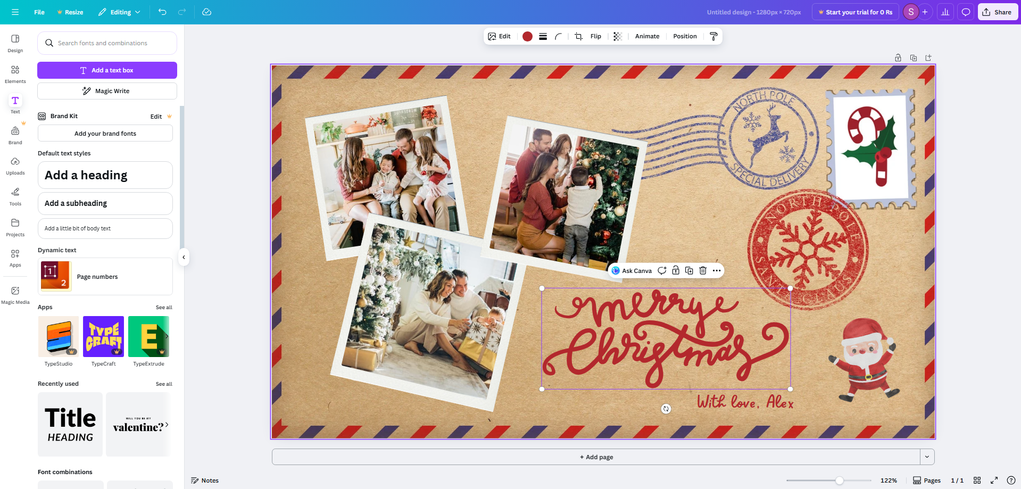The image size is (1021, 489).
Task: Open the crop tool for the element
Action: pos(578,36)
